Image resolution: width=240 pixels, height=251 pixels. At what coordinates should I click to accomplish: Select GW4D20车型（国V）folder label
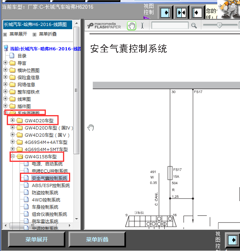[47, 135]
